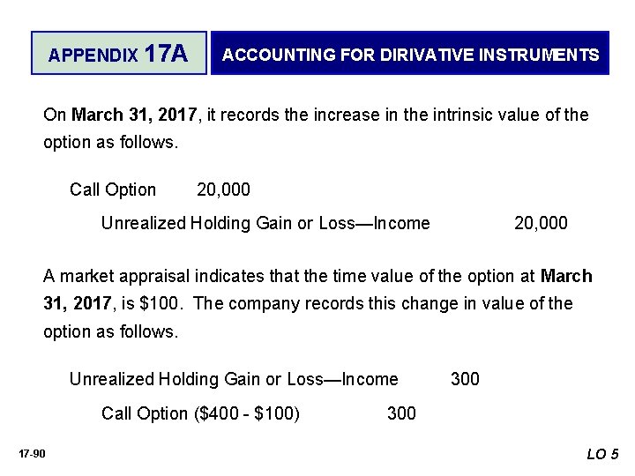The height and width of the screenshot is (476, 635).
Task: Click the 300 credit amount on the bottom row
Action: [x=401, y=413]
